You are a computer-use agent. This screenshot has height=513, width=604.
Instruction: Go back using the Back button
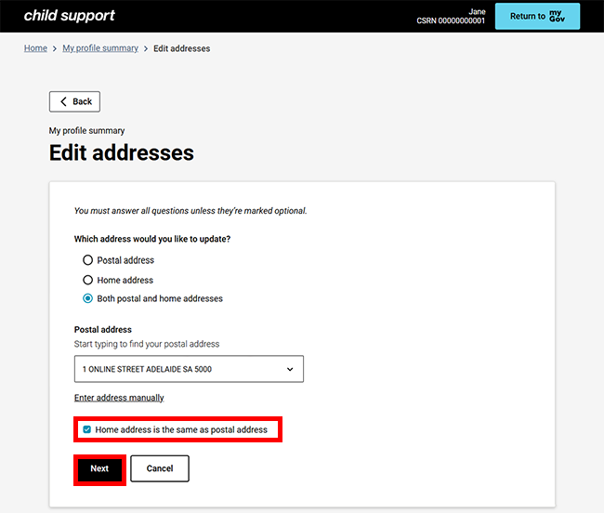pyautogui.click(x=74, y=101)
